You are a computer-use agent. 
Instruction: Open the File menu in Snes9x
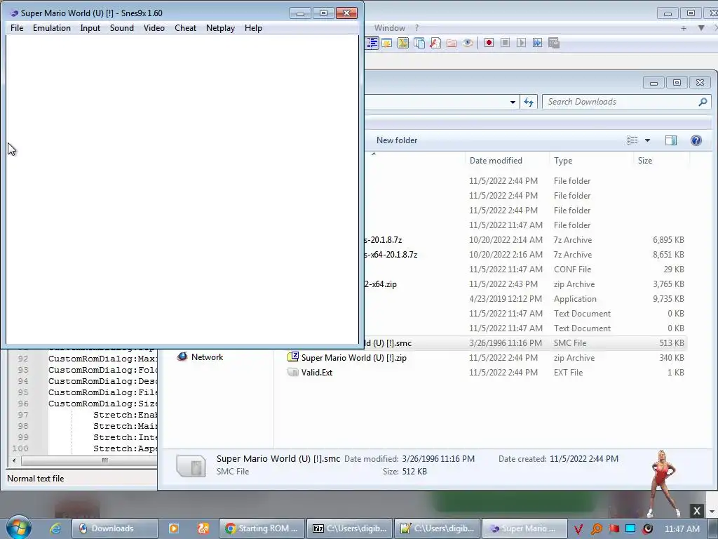(17, 28)
